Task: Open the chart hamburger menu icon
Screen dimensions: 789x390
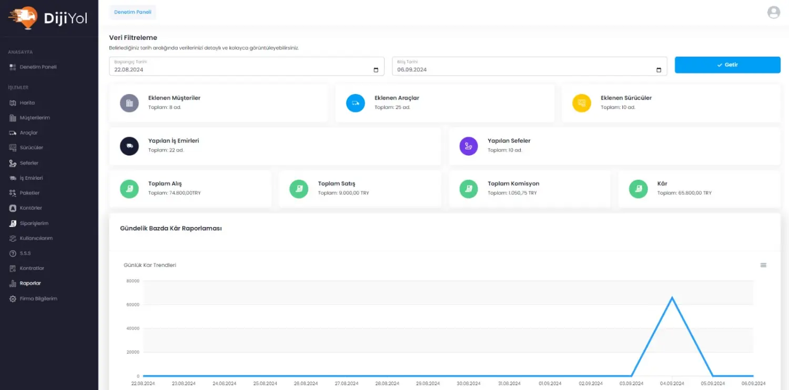Action: pyautogui.click(x=763, y=265)
